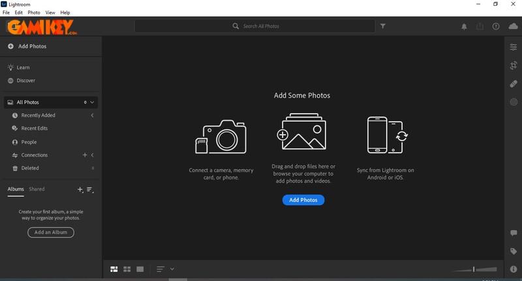Click the drag-and-drop photos stack icon
This screenshot has height=281, width=522.
[x=301, y=131]
